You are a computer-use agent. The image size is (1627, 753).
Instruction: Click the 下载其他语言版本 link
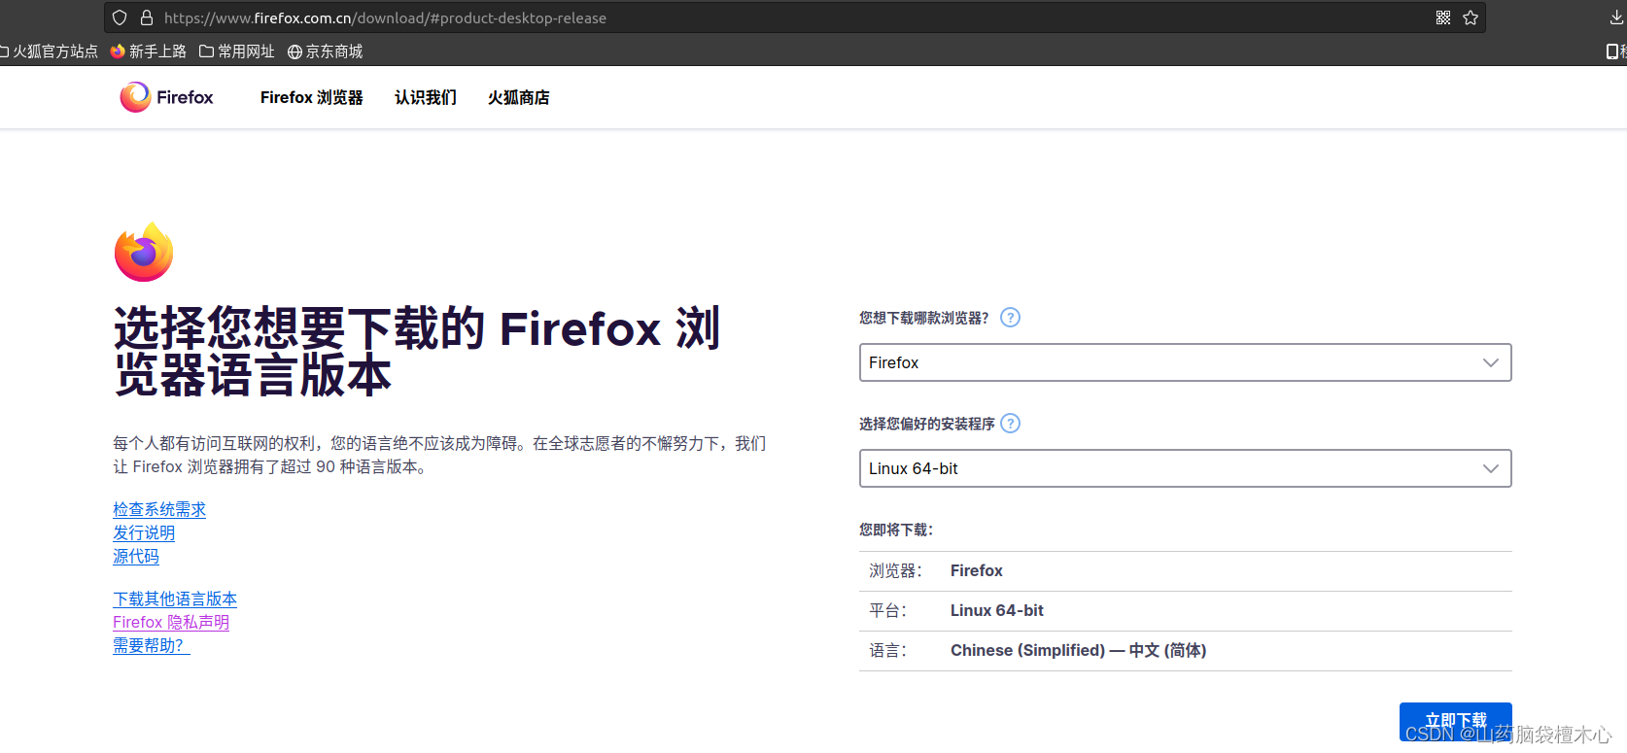(x=175, y=599)
